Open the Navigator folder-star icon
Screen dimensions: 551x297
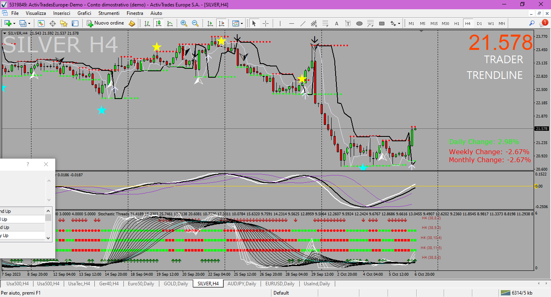tap(64, 23)
